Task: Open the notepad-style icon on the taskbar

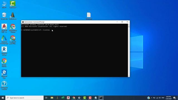Action: pyautogui.click(x=95, y=98)
